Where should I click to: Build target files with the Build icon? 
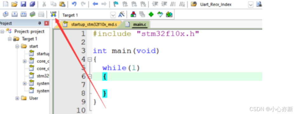tap(14, 14)
